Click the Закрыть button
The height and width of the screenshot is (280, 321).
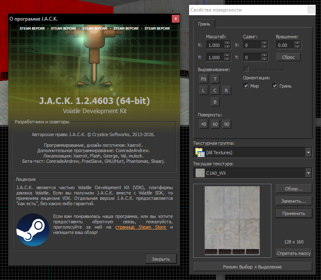coord(161,259)
